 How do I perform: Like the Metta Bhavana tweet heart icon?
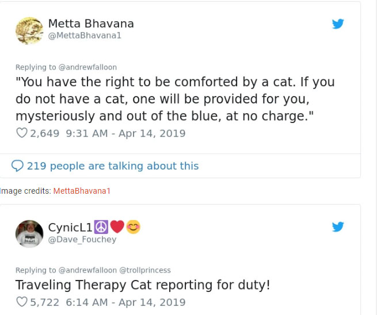click(x=21, y=133)
